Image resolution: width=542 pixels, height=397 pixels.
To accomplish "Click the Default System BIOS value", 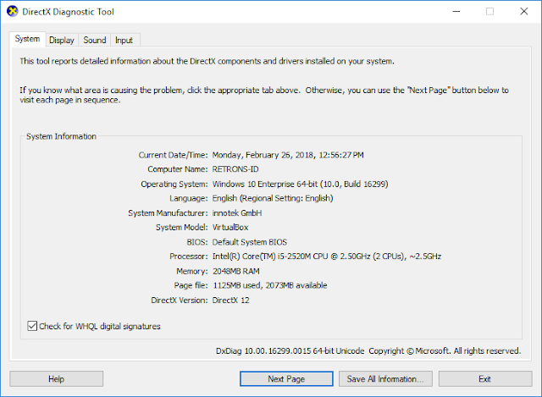I will [250, 242].
